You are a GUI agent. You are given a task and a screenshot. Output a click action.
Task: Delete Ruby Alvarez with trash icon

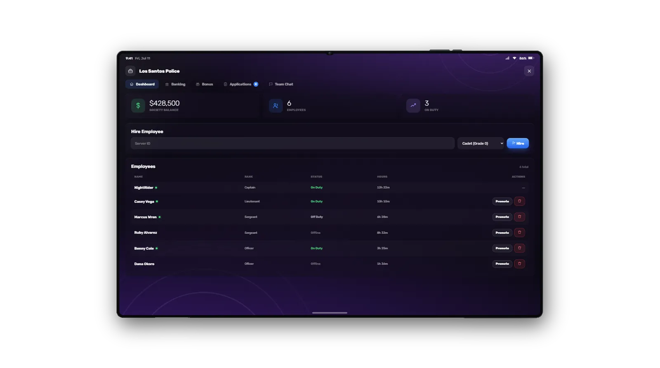(x=519, y=233)
